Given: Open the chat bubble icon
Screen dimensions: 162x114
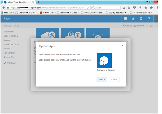Looking at the screenshot, I should pyautogui.click(x=151, y=8).
